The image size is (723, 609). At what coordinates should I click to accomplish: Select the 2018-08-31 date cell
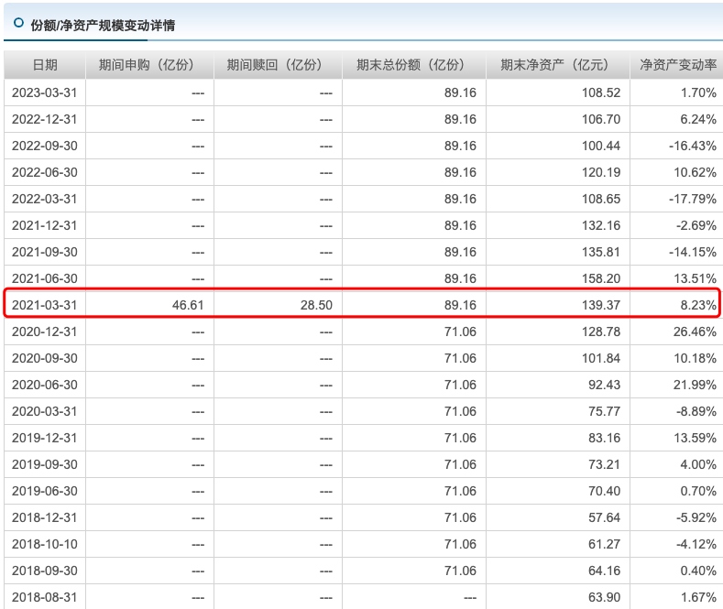coord(45,597)
